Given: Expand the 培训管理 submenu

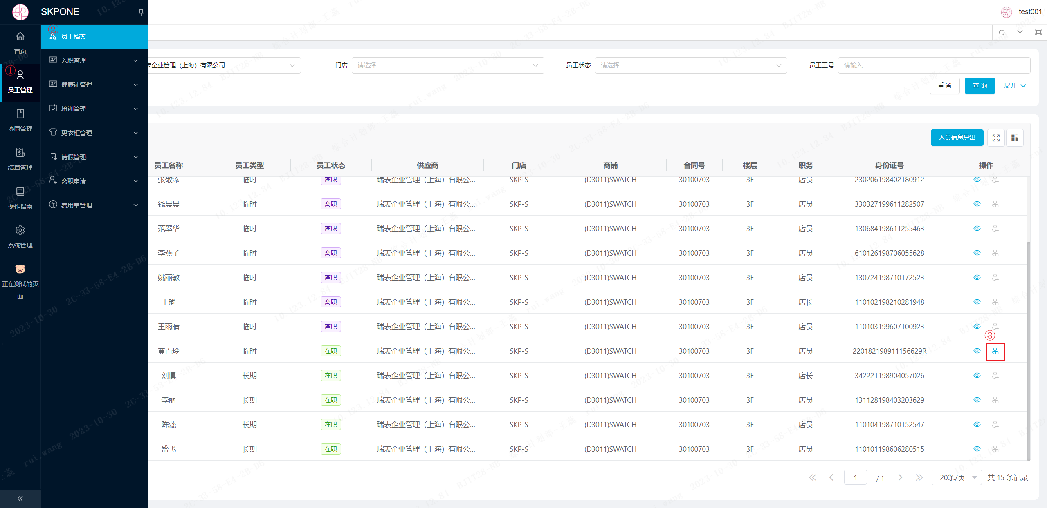Looking at the screenshot, I should coord(94,109).
